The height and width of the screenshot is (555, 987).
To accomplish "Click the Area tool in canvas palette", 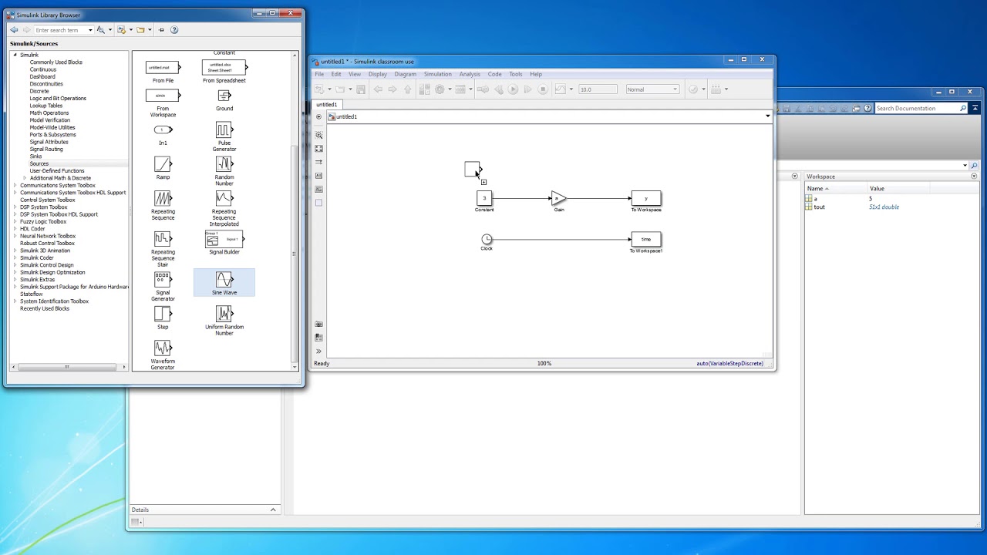I will [318, 203].
